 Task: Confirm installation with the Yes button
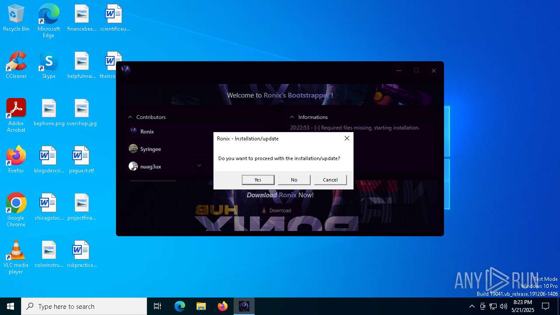(x=258, y=180)
